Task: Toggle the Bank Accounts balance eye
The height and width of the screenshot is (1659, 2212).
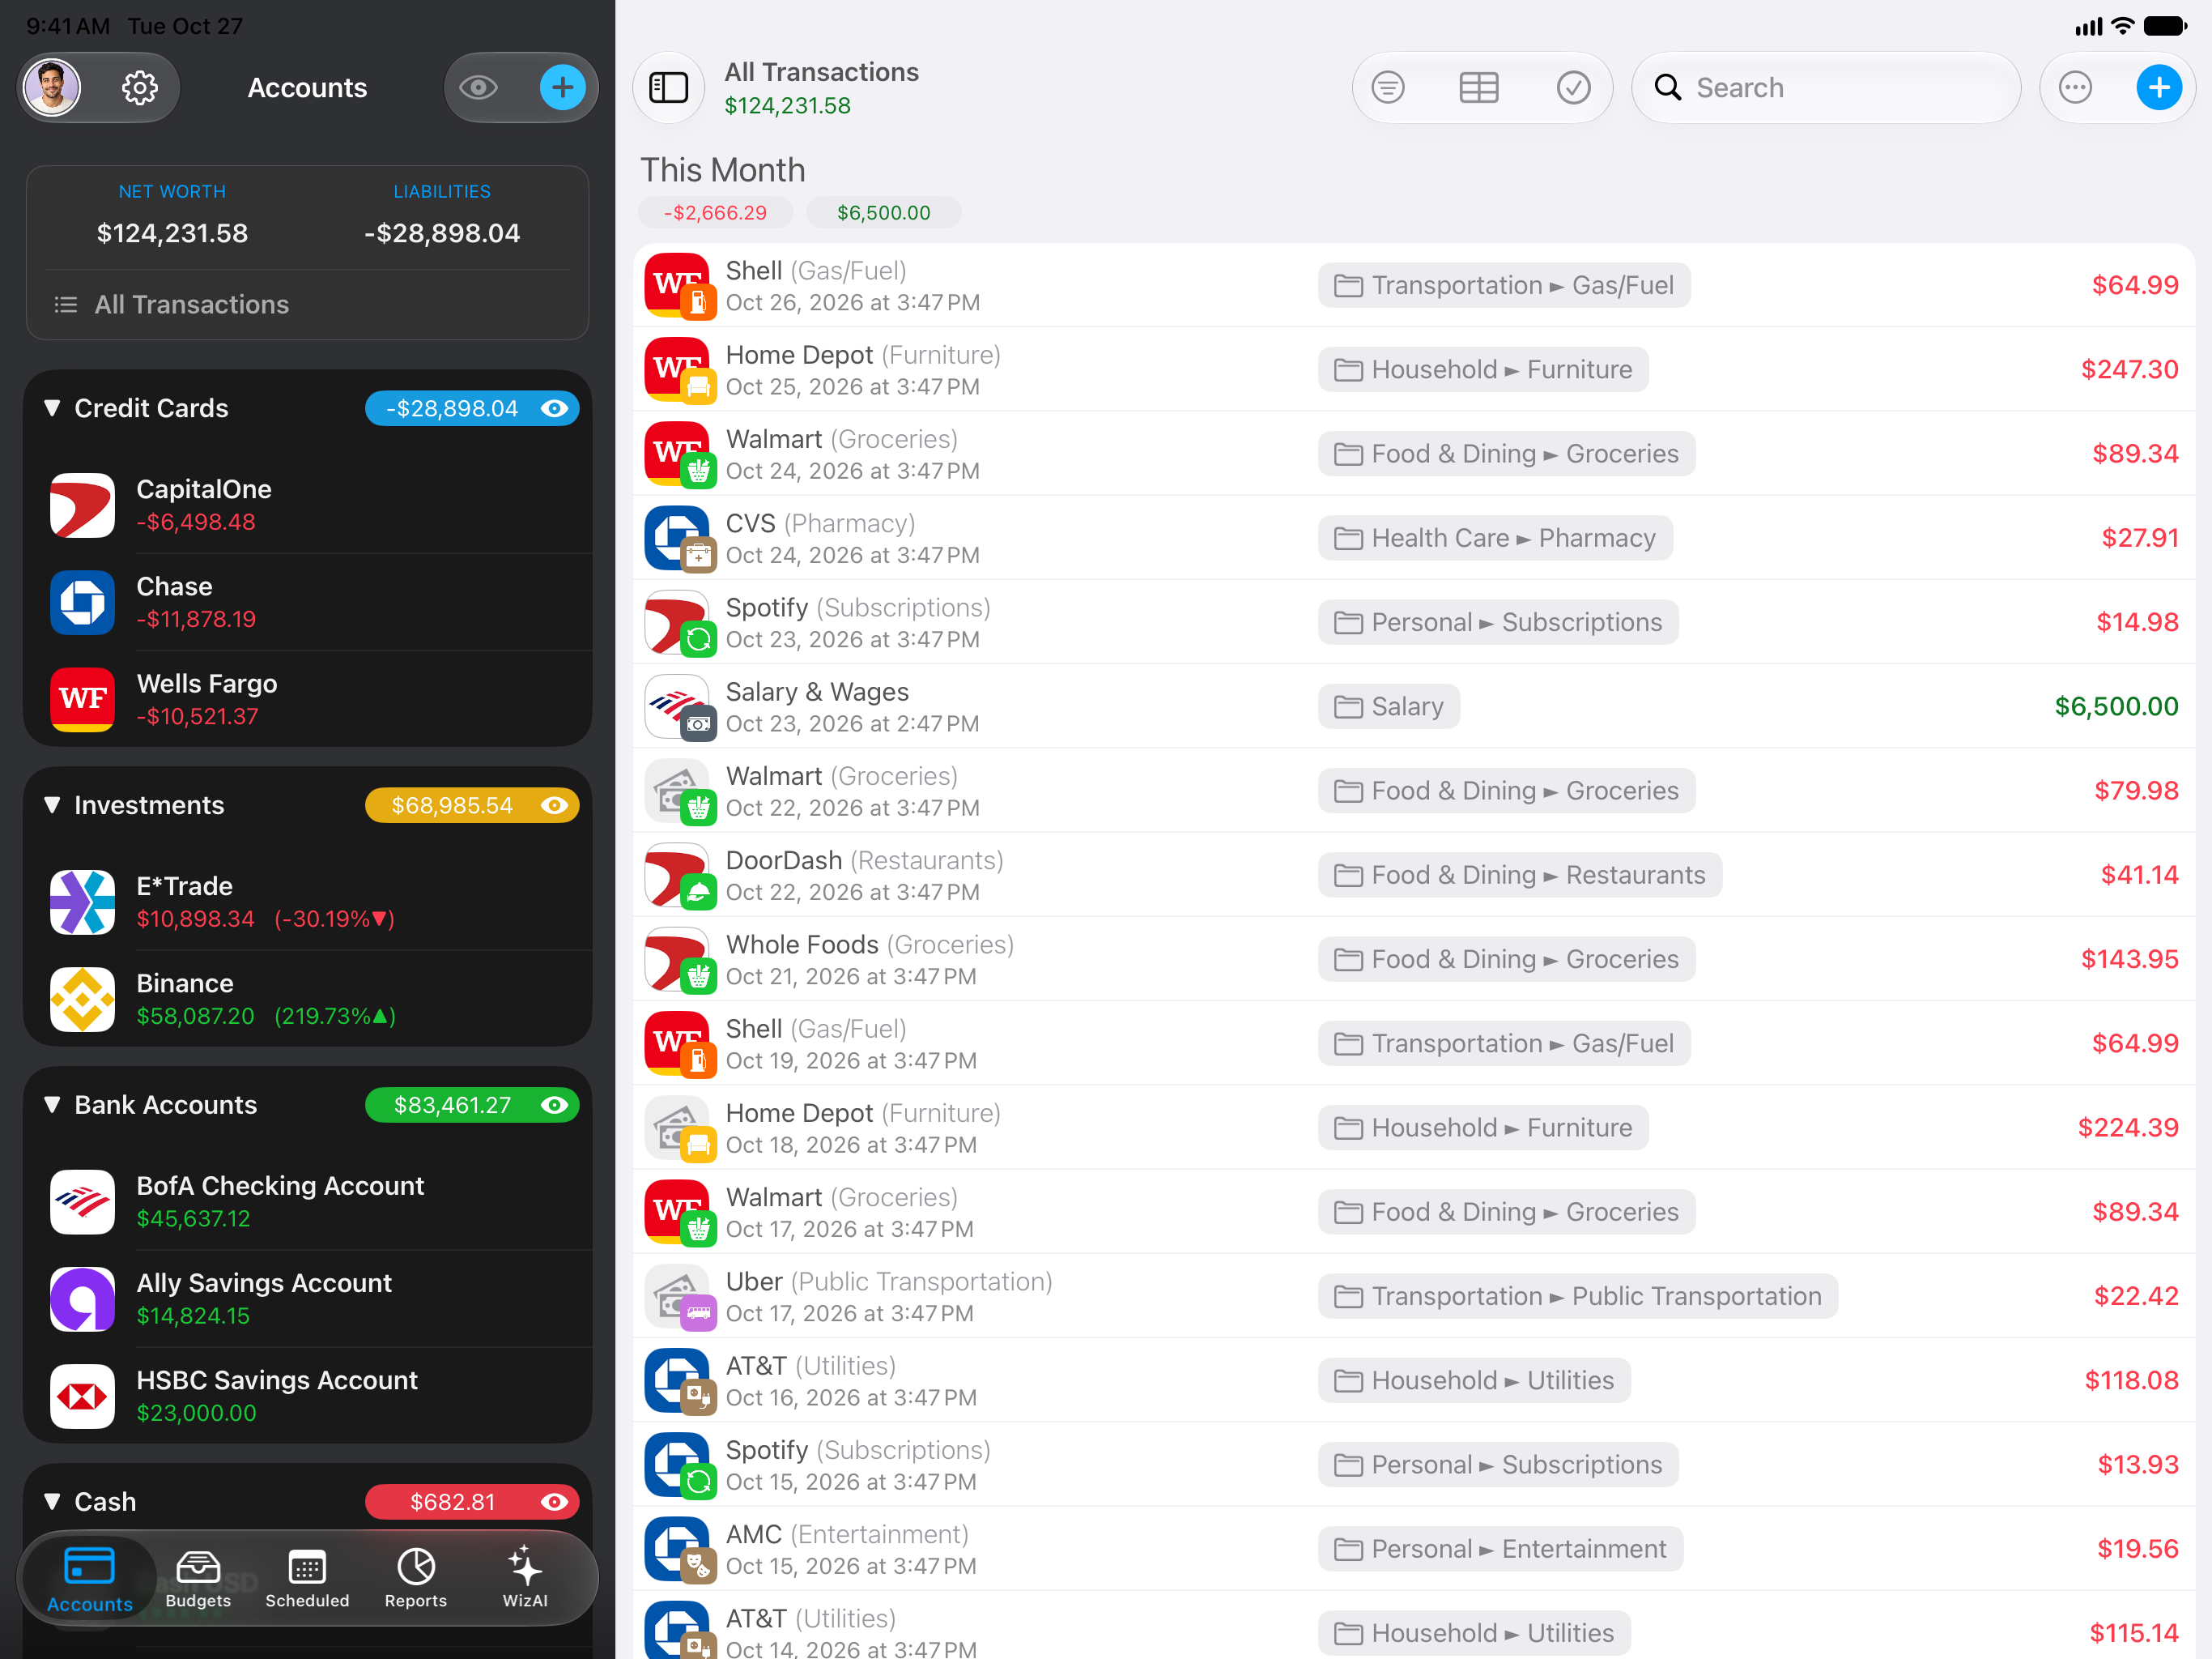Action: click(x=555, y=1105)
